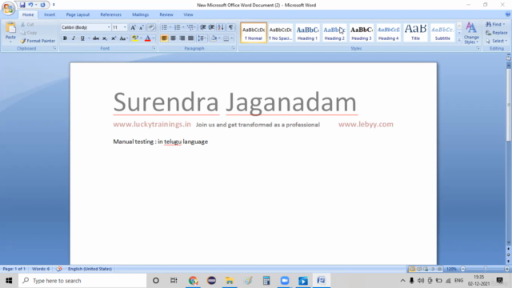This screenshot has width=512, height=288.
Task: Open the Change Styles menu
Action: pos(471,33)
